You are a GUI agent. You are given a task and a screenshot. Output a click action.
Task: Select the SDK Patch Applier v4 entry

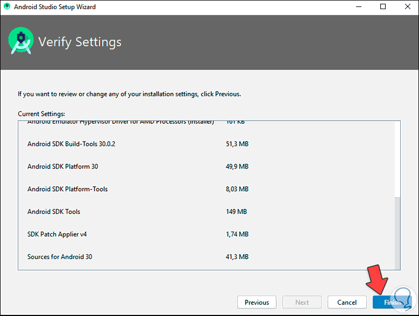57,234
